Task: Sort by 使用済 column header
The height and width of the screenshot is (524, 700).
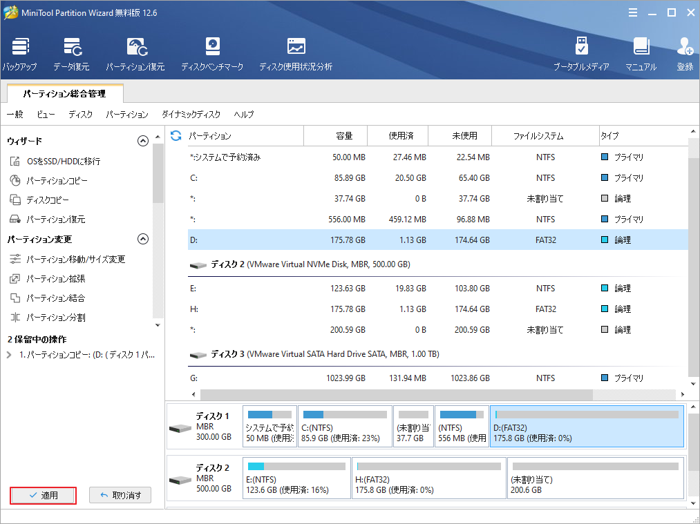Action: 398,135
